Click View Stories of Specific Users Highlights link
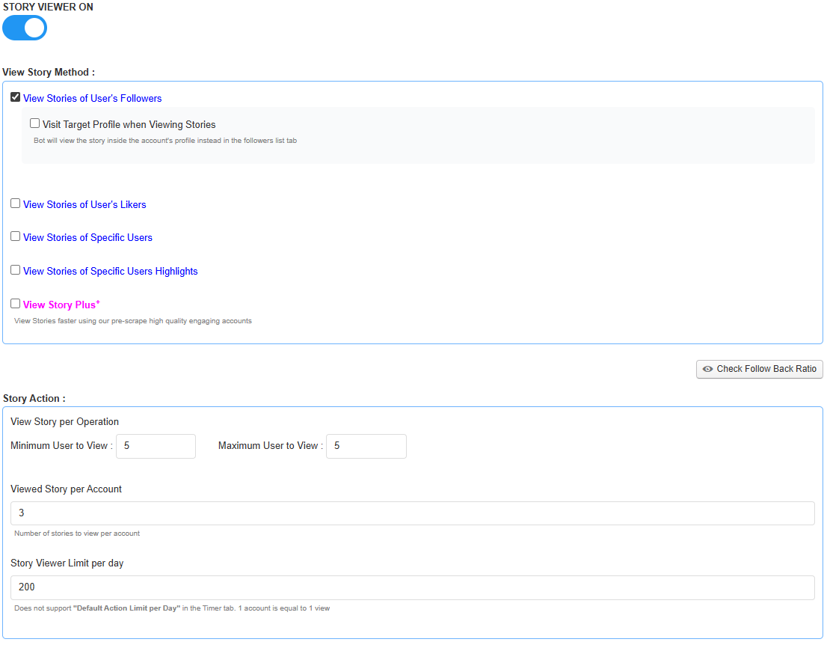The height and width of the screenshot is (648, 827). (110, 272)
